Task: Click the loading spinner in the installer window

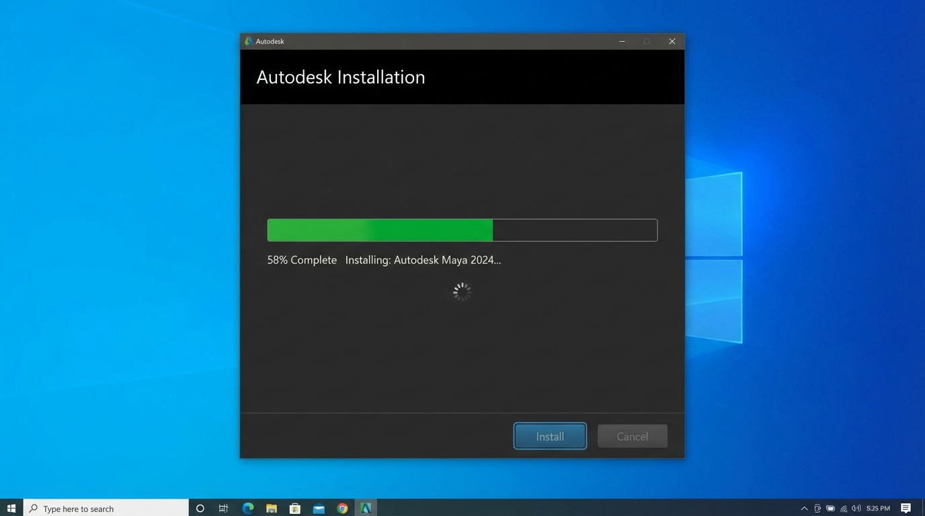Action: [x=462, y=291]
